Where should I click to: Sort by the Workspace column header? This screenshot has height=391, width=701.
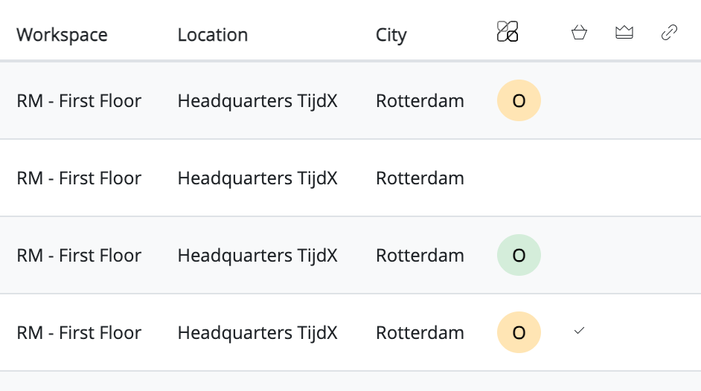tap(63, 35)
